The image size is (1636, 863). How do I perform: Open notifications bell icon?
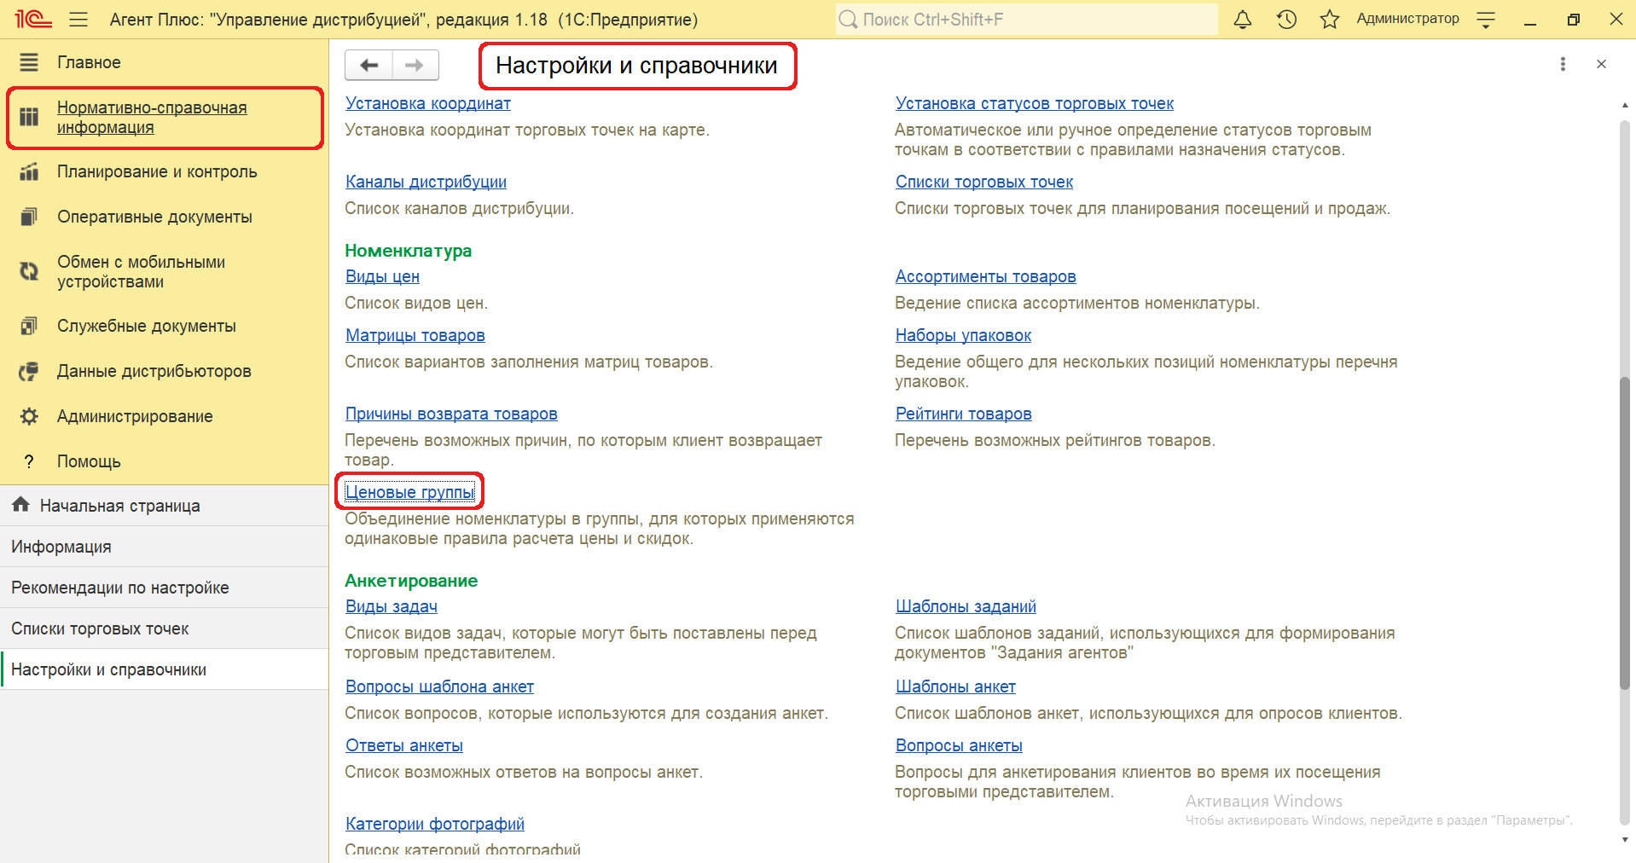tap(1243, 19)
